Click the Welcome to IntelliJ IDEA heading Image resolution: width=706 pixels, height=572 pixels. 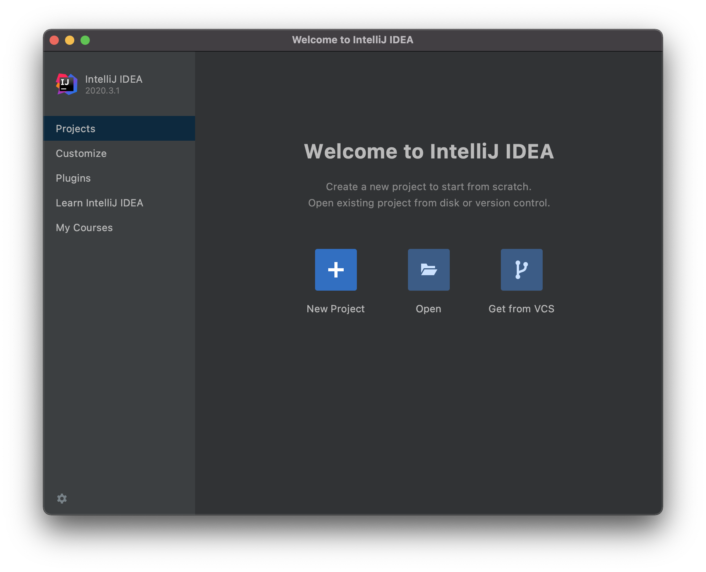[429, 152]
